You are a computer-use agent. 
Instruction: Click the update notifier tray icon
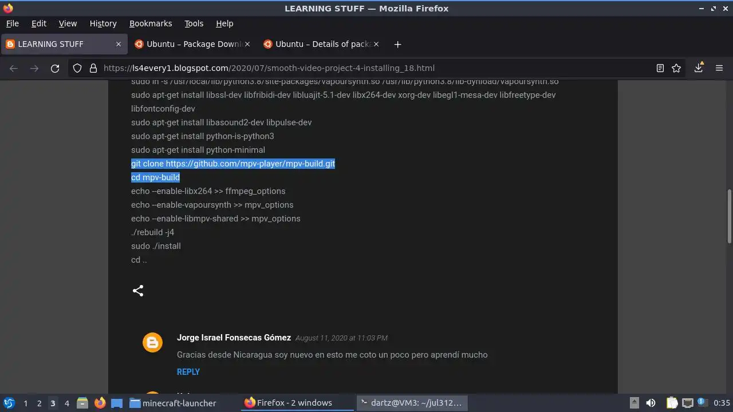[x=702, y=403]
